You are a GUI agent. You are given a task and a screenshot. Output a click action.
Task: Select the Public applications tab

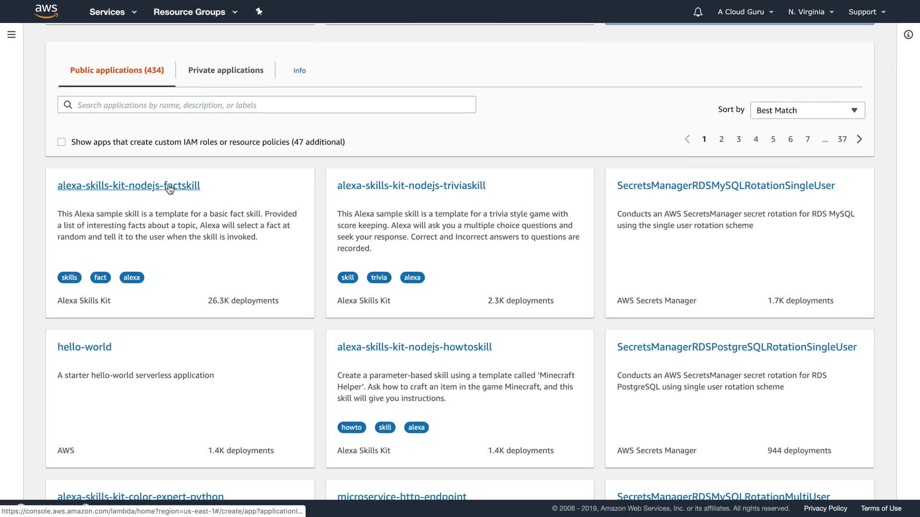click(117, 70)
